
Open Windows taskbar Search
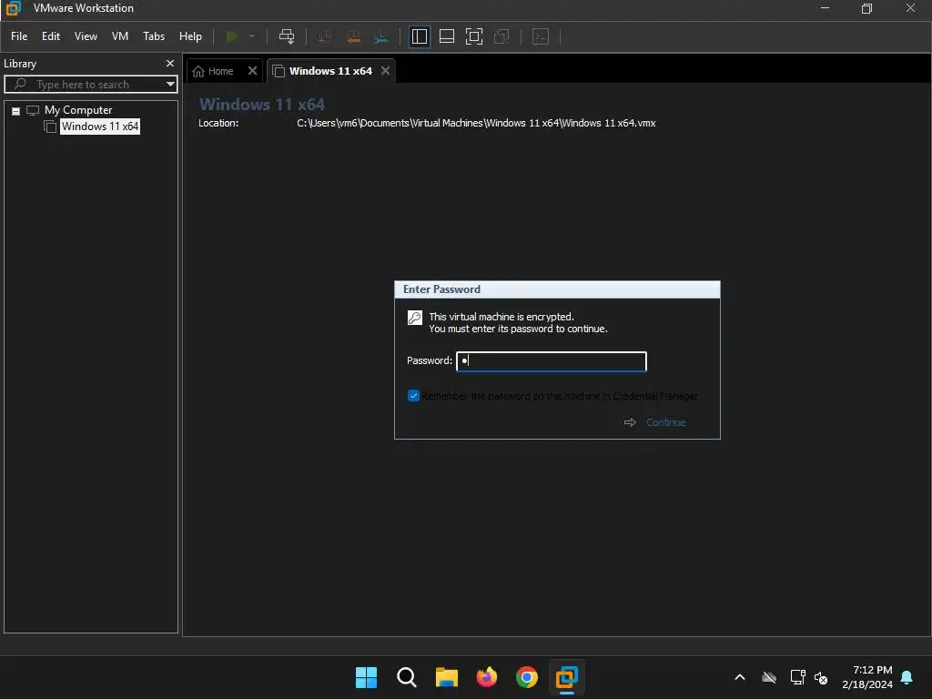pyautogui.click(x=407, y=677)
